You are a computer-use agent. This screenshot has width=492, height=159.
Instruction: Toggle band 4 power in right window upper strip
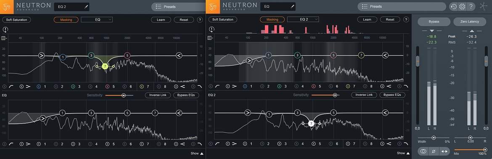pyautogui.click(x=296, y=86)
